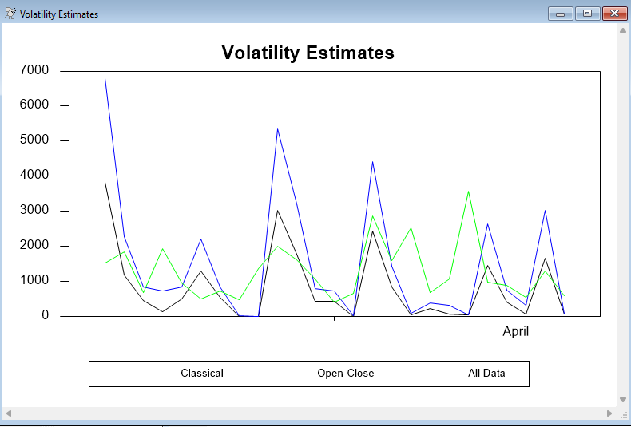The height and width of the screenshot is (427, 631).
Task: Click the horizontal scrollbar track
Action: click(x=309, y=413)
